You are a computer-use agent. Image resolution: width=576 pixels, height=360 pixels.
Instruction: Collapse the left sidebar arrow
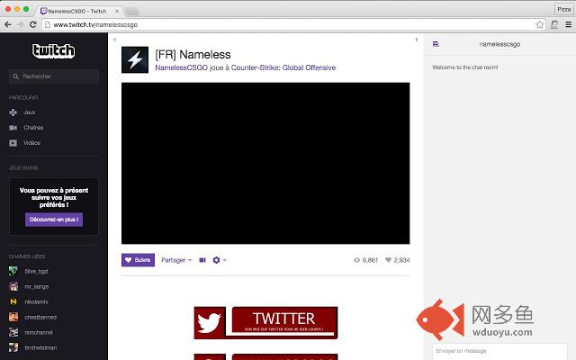coord(114,40)
